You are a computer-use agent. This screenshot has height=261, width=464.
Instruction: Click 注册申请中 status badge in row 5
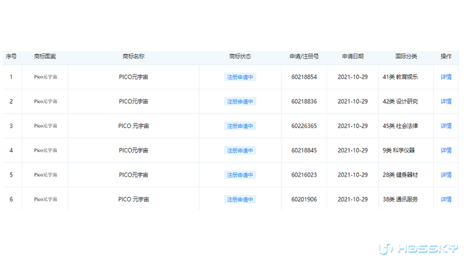(x=240, y=175)
